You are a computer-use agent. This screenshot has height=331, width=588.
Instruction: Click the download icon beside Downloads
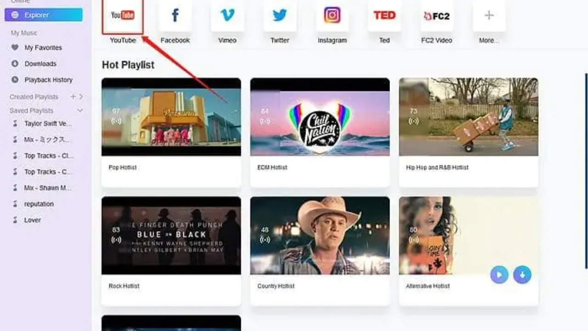coord(15,63)
